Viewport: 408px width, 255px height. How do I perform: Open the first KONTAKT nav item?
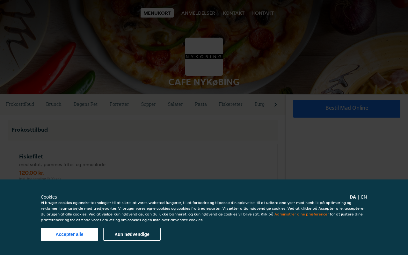tap(234, 13)
